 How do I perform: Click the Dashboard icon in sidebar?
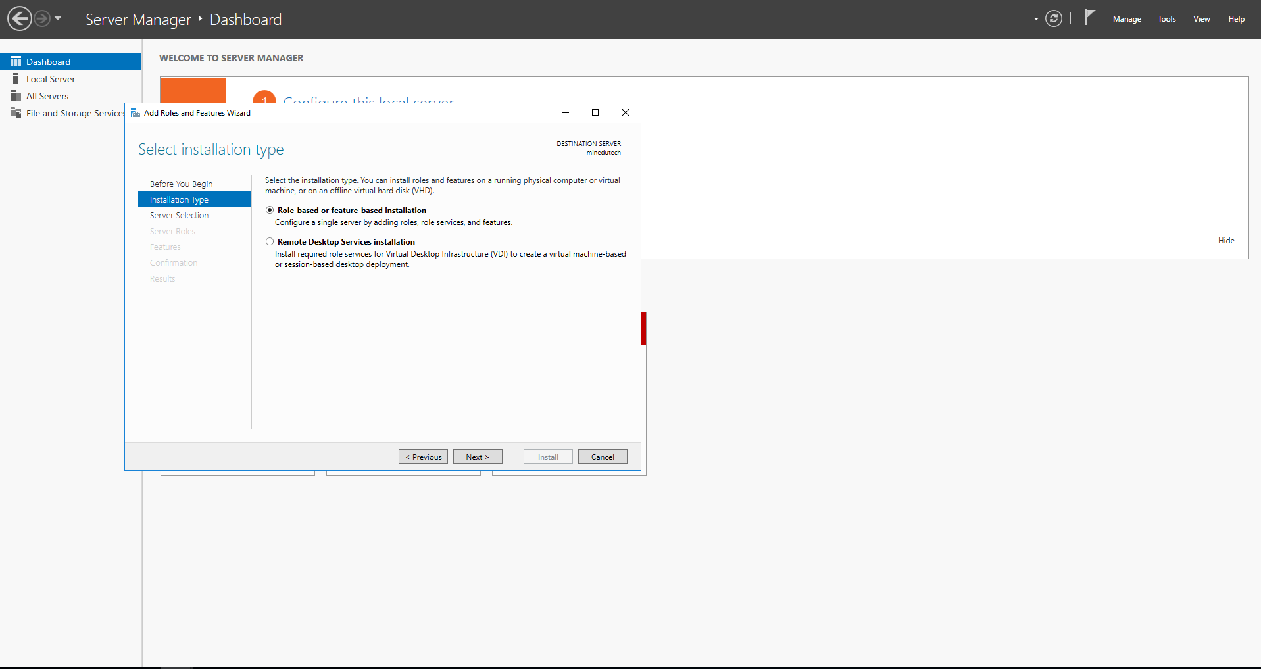(x=16, y=61)
